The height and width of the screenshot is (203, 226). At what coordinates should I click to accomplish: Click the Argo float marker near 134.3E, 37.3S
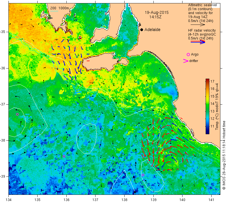(x=18, y=114)
